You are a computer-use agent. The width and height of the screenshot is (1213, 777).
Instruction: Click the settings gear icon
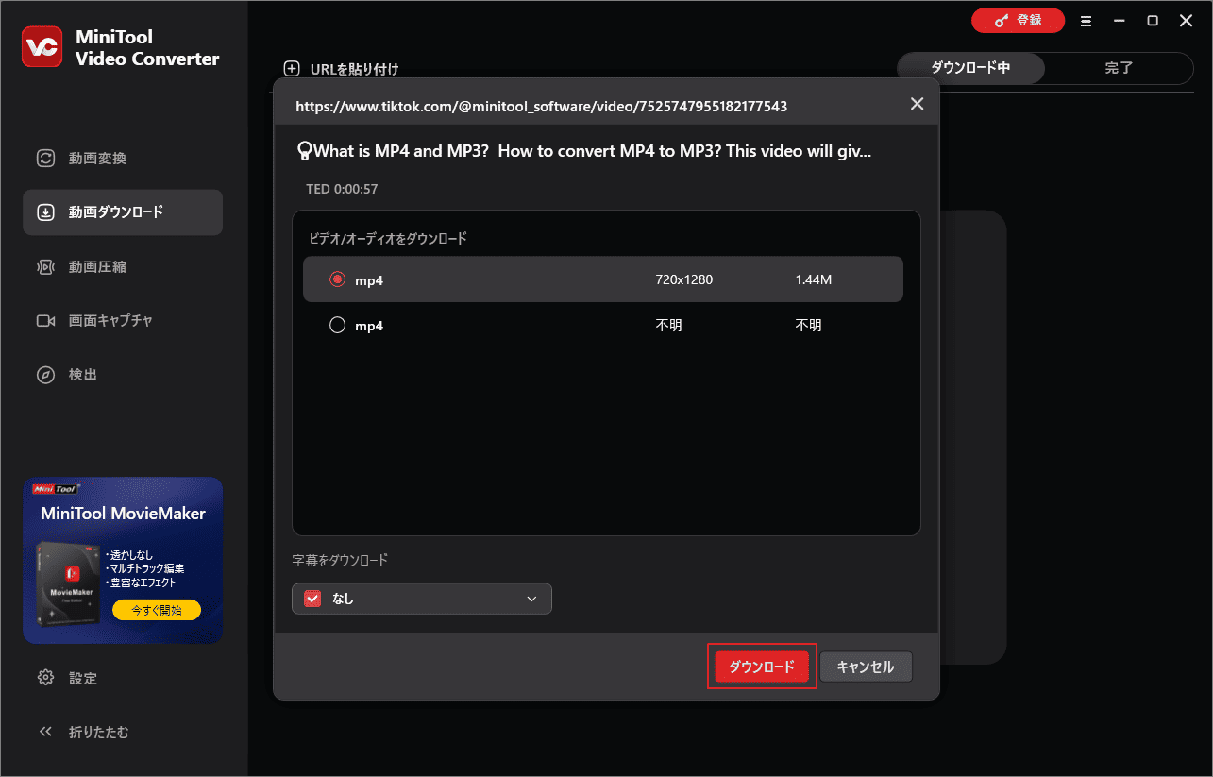point(45,678)
